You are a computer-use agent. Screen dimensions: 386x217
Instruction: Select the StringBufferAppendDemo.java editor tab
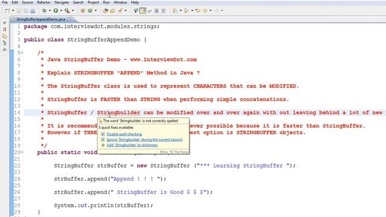(x=40, y=19)
